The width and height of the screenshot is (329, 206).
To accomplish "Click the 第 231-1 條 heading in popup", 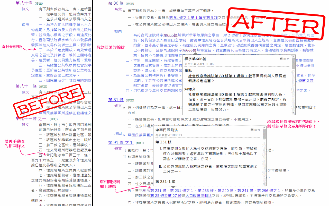I will point(166,181).
